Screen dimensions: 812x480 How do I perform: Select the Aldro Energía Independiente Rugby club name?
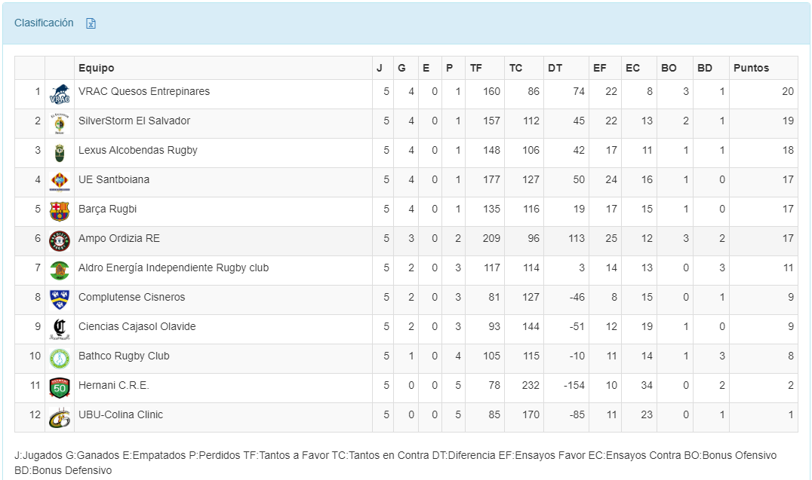click(174, 268)
